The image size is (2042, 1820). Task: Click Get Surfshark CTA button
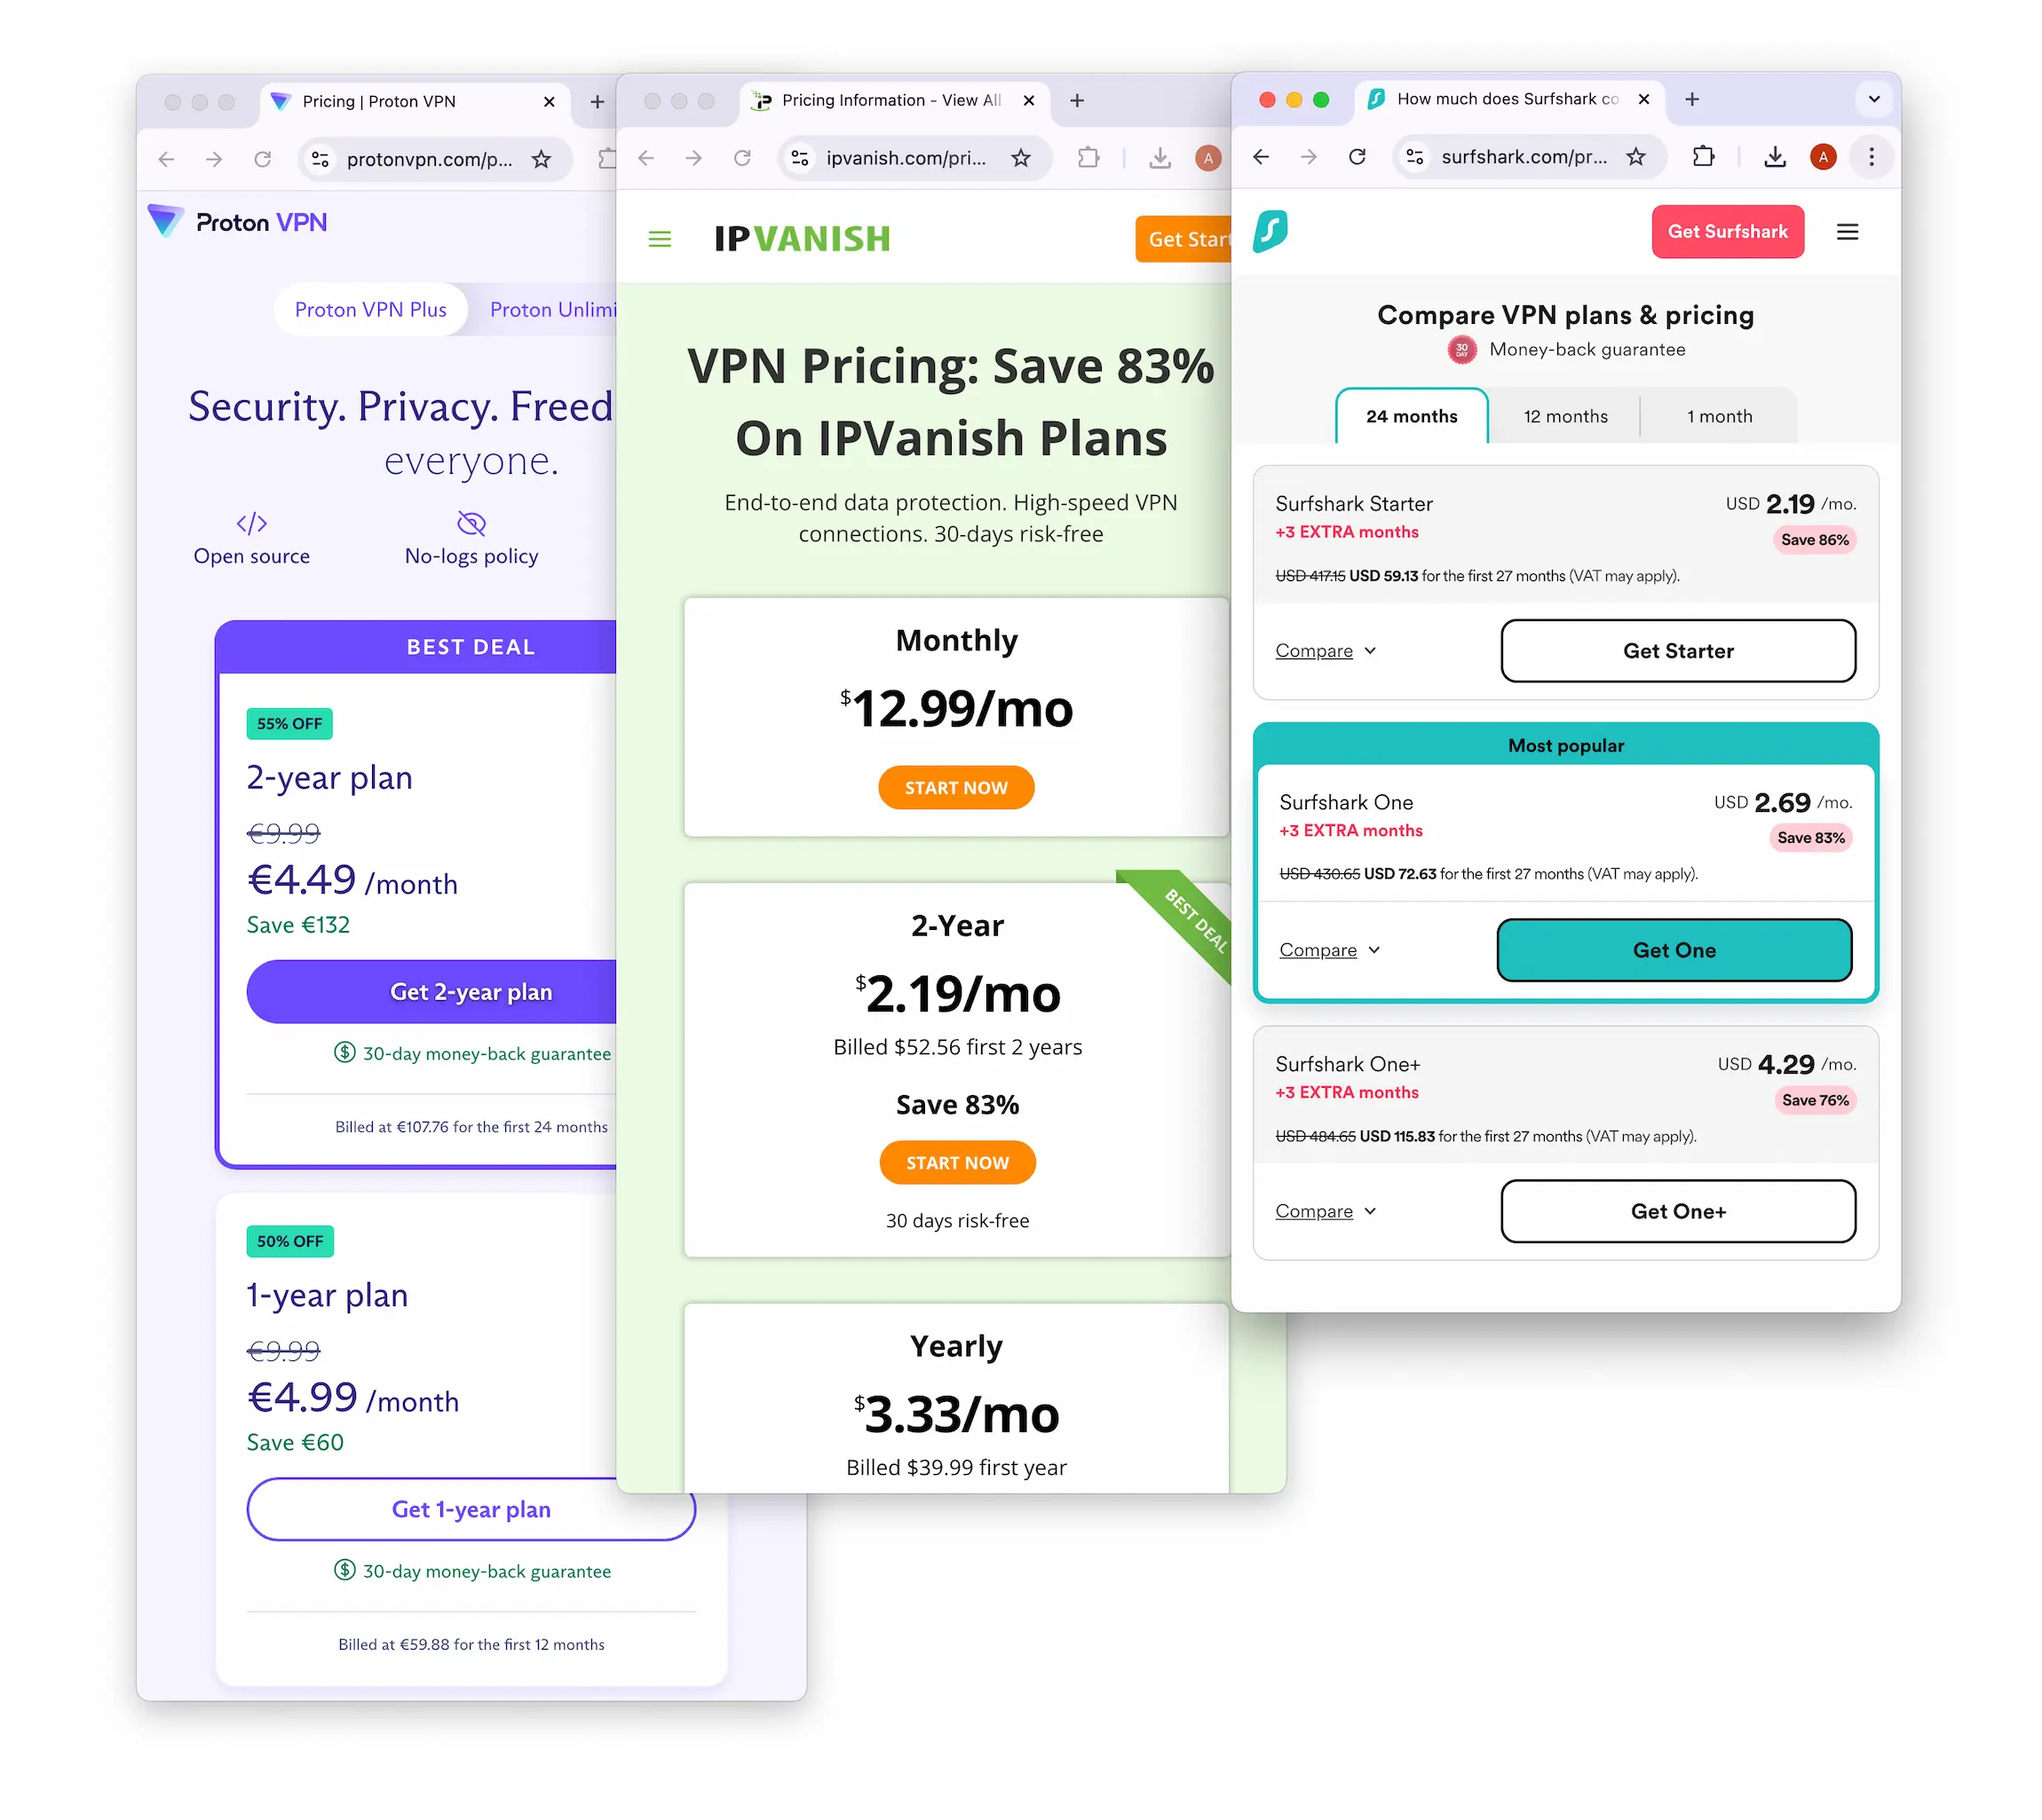click(1729, 230)
